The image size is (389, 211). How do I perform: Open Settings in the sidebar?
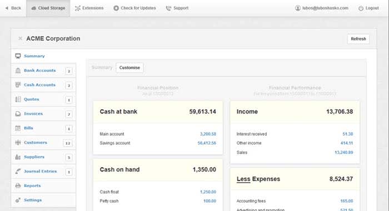(x=43, y=200)
